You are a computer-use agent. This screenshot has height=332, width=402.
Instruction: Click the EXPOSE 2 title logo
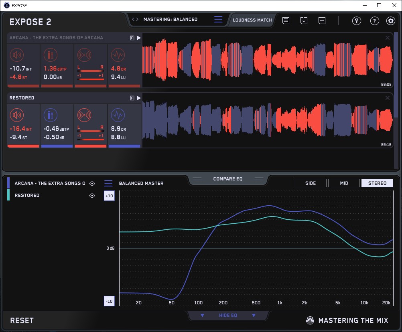tap(30, 22)
